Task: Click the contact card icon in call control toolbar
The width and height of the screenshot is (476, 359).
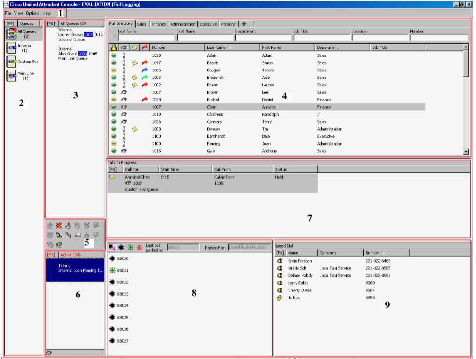Action: pos(78,235)
